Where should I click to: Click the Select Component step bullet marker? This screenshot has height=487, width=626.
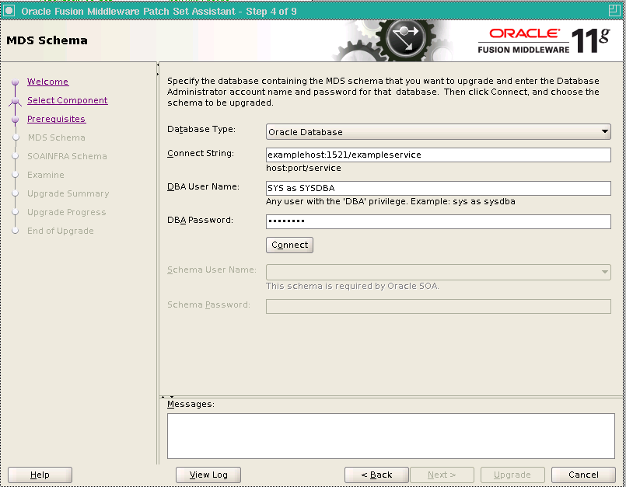(16, 101)
